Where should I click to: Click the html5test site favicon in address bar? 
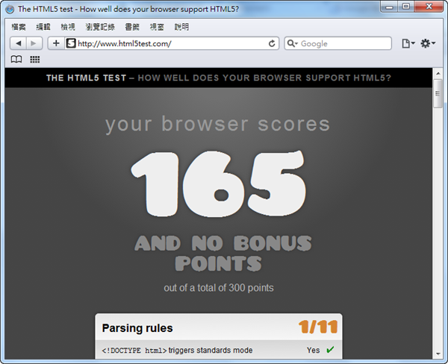tap(71, 43)
